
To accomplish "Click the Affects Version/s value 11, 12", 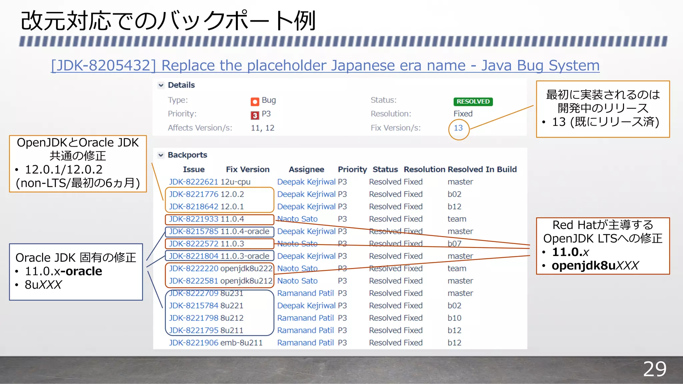I will pyautogui.click(x=262, y=128).
